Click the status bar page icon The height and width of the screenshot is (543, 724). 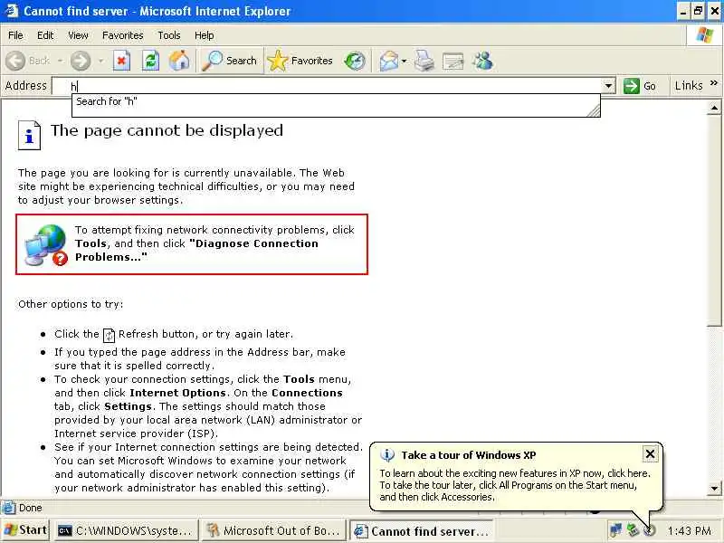point(8,508)
